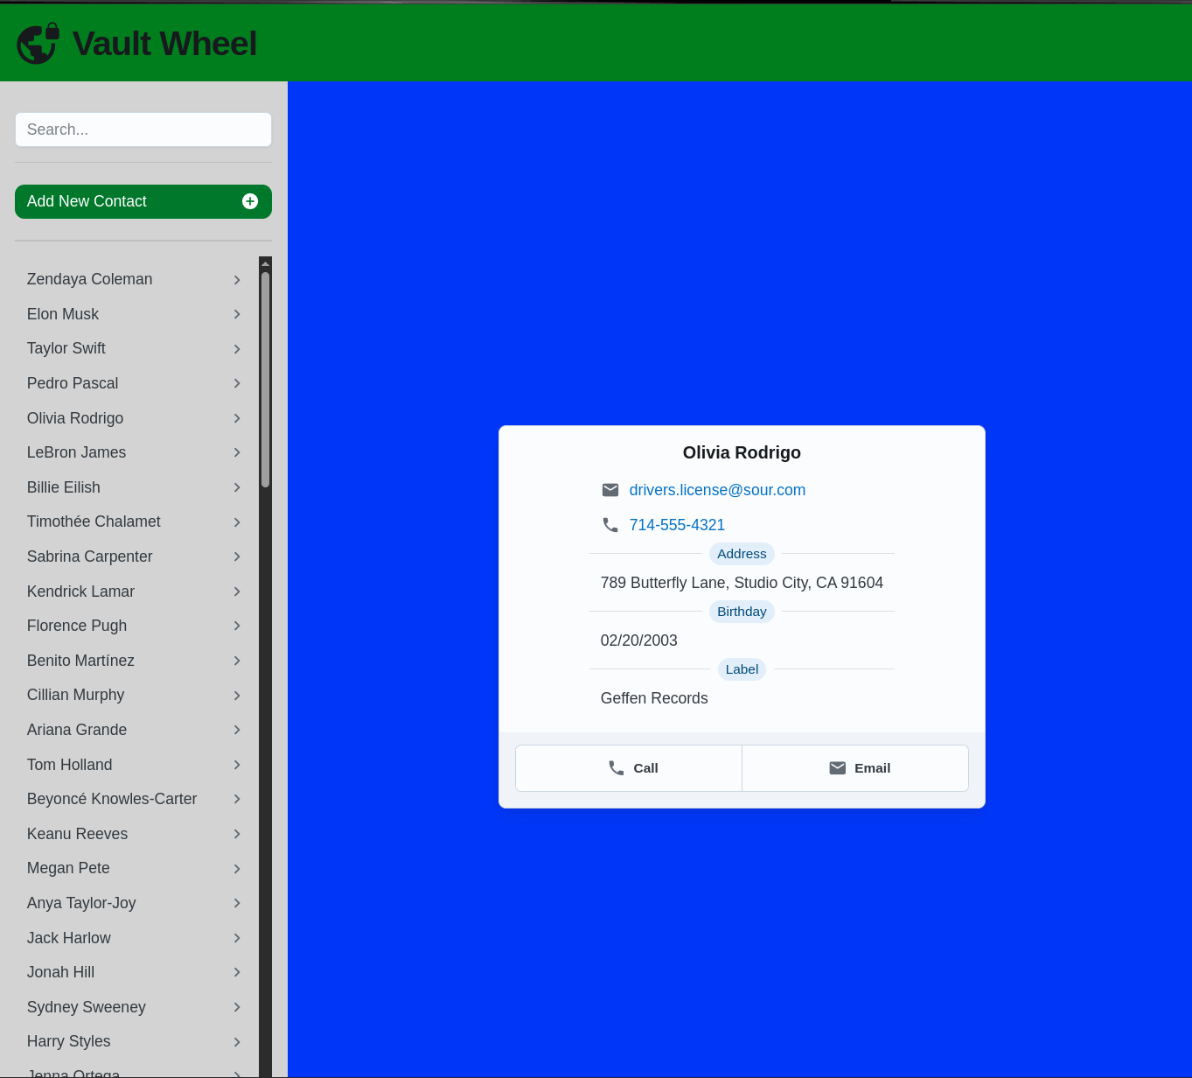Click the scrollbar up arrow
The image size is (1192, 1078).
pos(265,263)
